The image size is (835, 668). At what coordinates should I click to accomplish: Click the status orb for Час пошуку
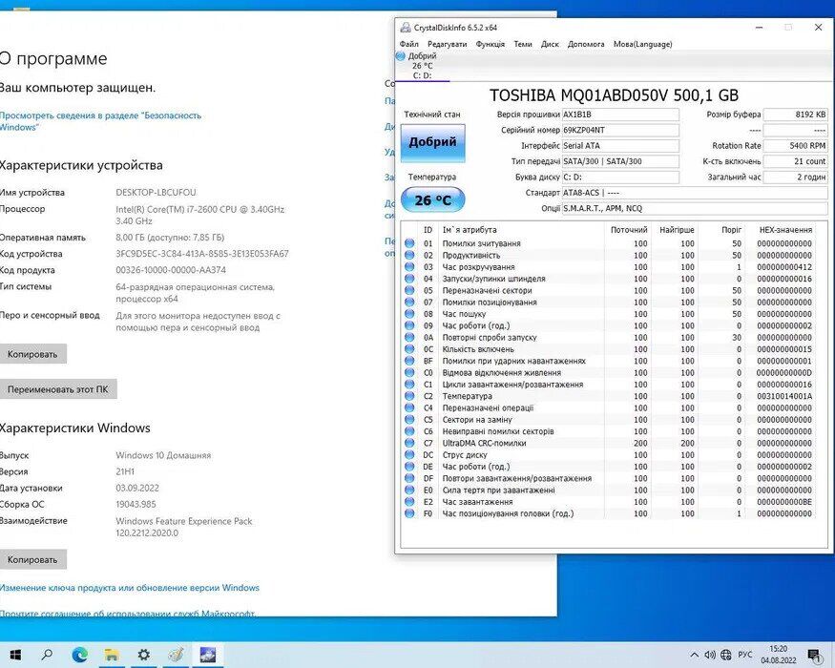click(x=409, y=314)
